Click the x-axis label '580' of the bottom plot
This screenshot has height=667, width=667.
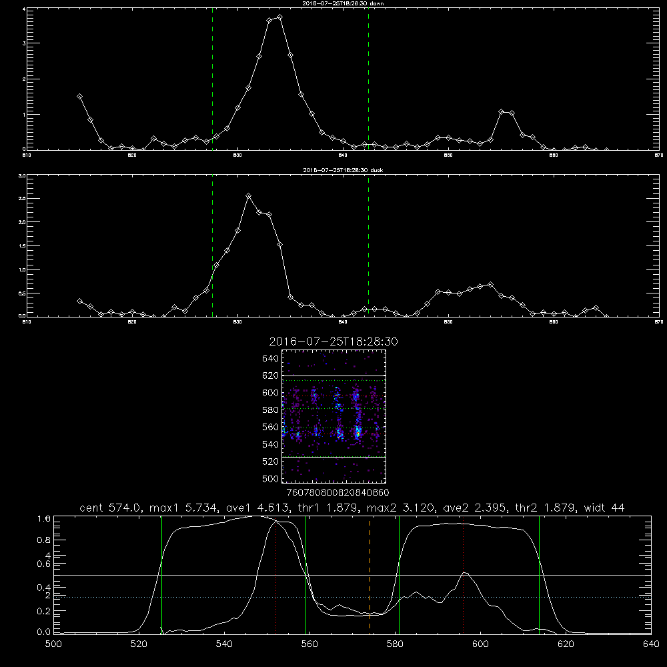(x=395, y=644)
